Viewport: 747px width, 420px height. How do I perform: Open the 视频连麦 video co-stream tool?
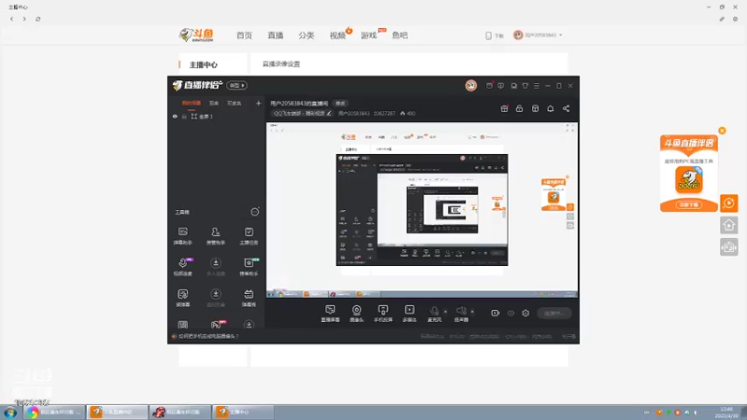click(182, 267)
